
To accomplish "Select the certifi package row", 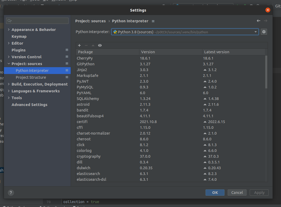I will pos(170,122).
